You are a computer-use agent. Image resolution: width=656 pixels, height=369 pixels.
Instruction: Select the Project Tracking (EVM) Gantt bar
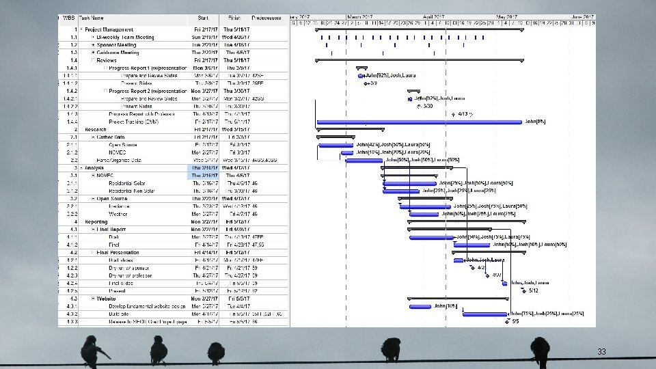pos(419,122)
